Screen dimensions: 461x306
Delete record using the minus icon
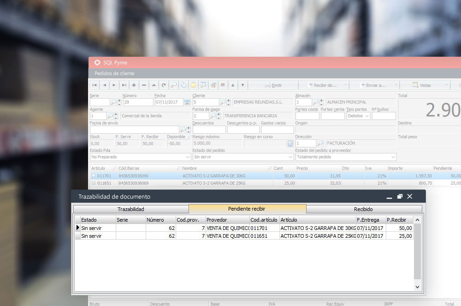tap(144, 85)
